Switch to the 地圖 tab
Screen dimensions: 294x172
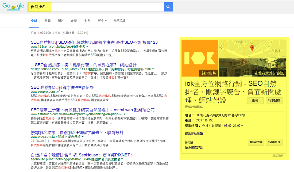74,21
